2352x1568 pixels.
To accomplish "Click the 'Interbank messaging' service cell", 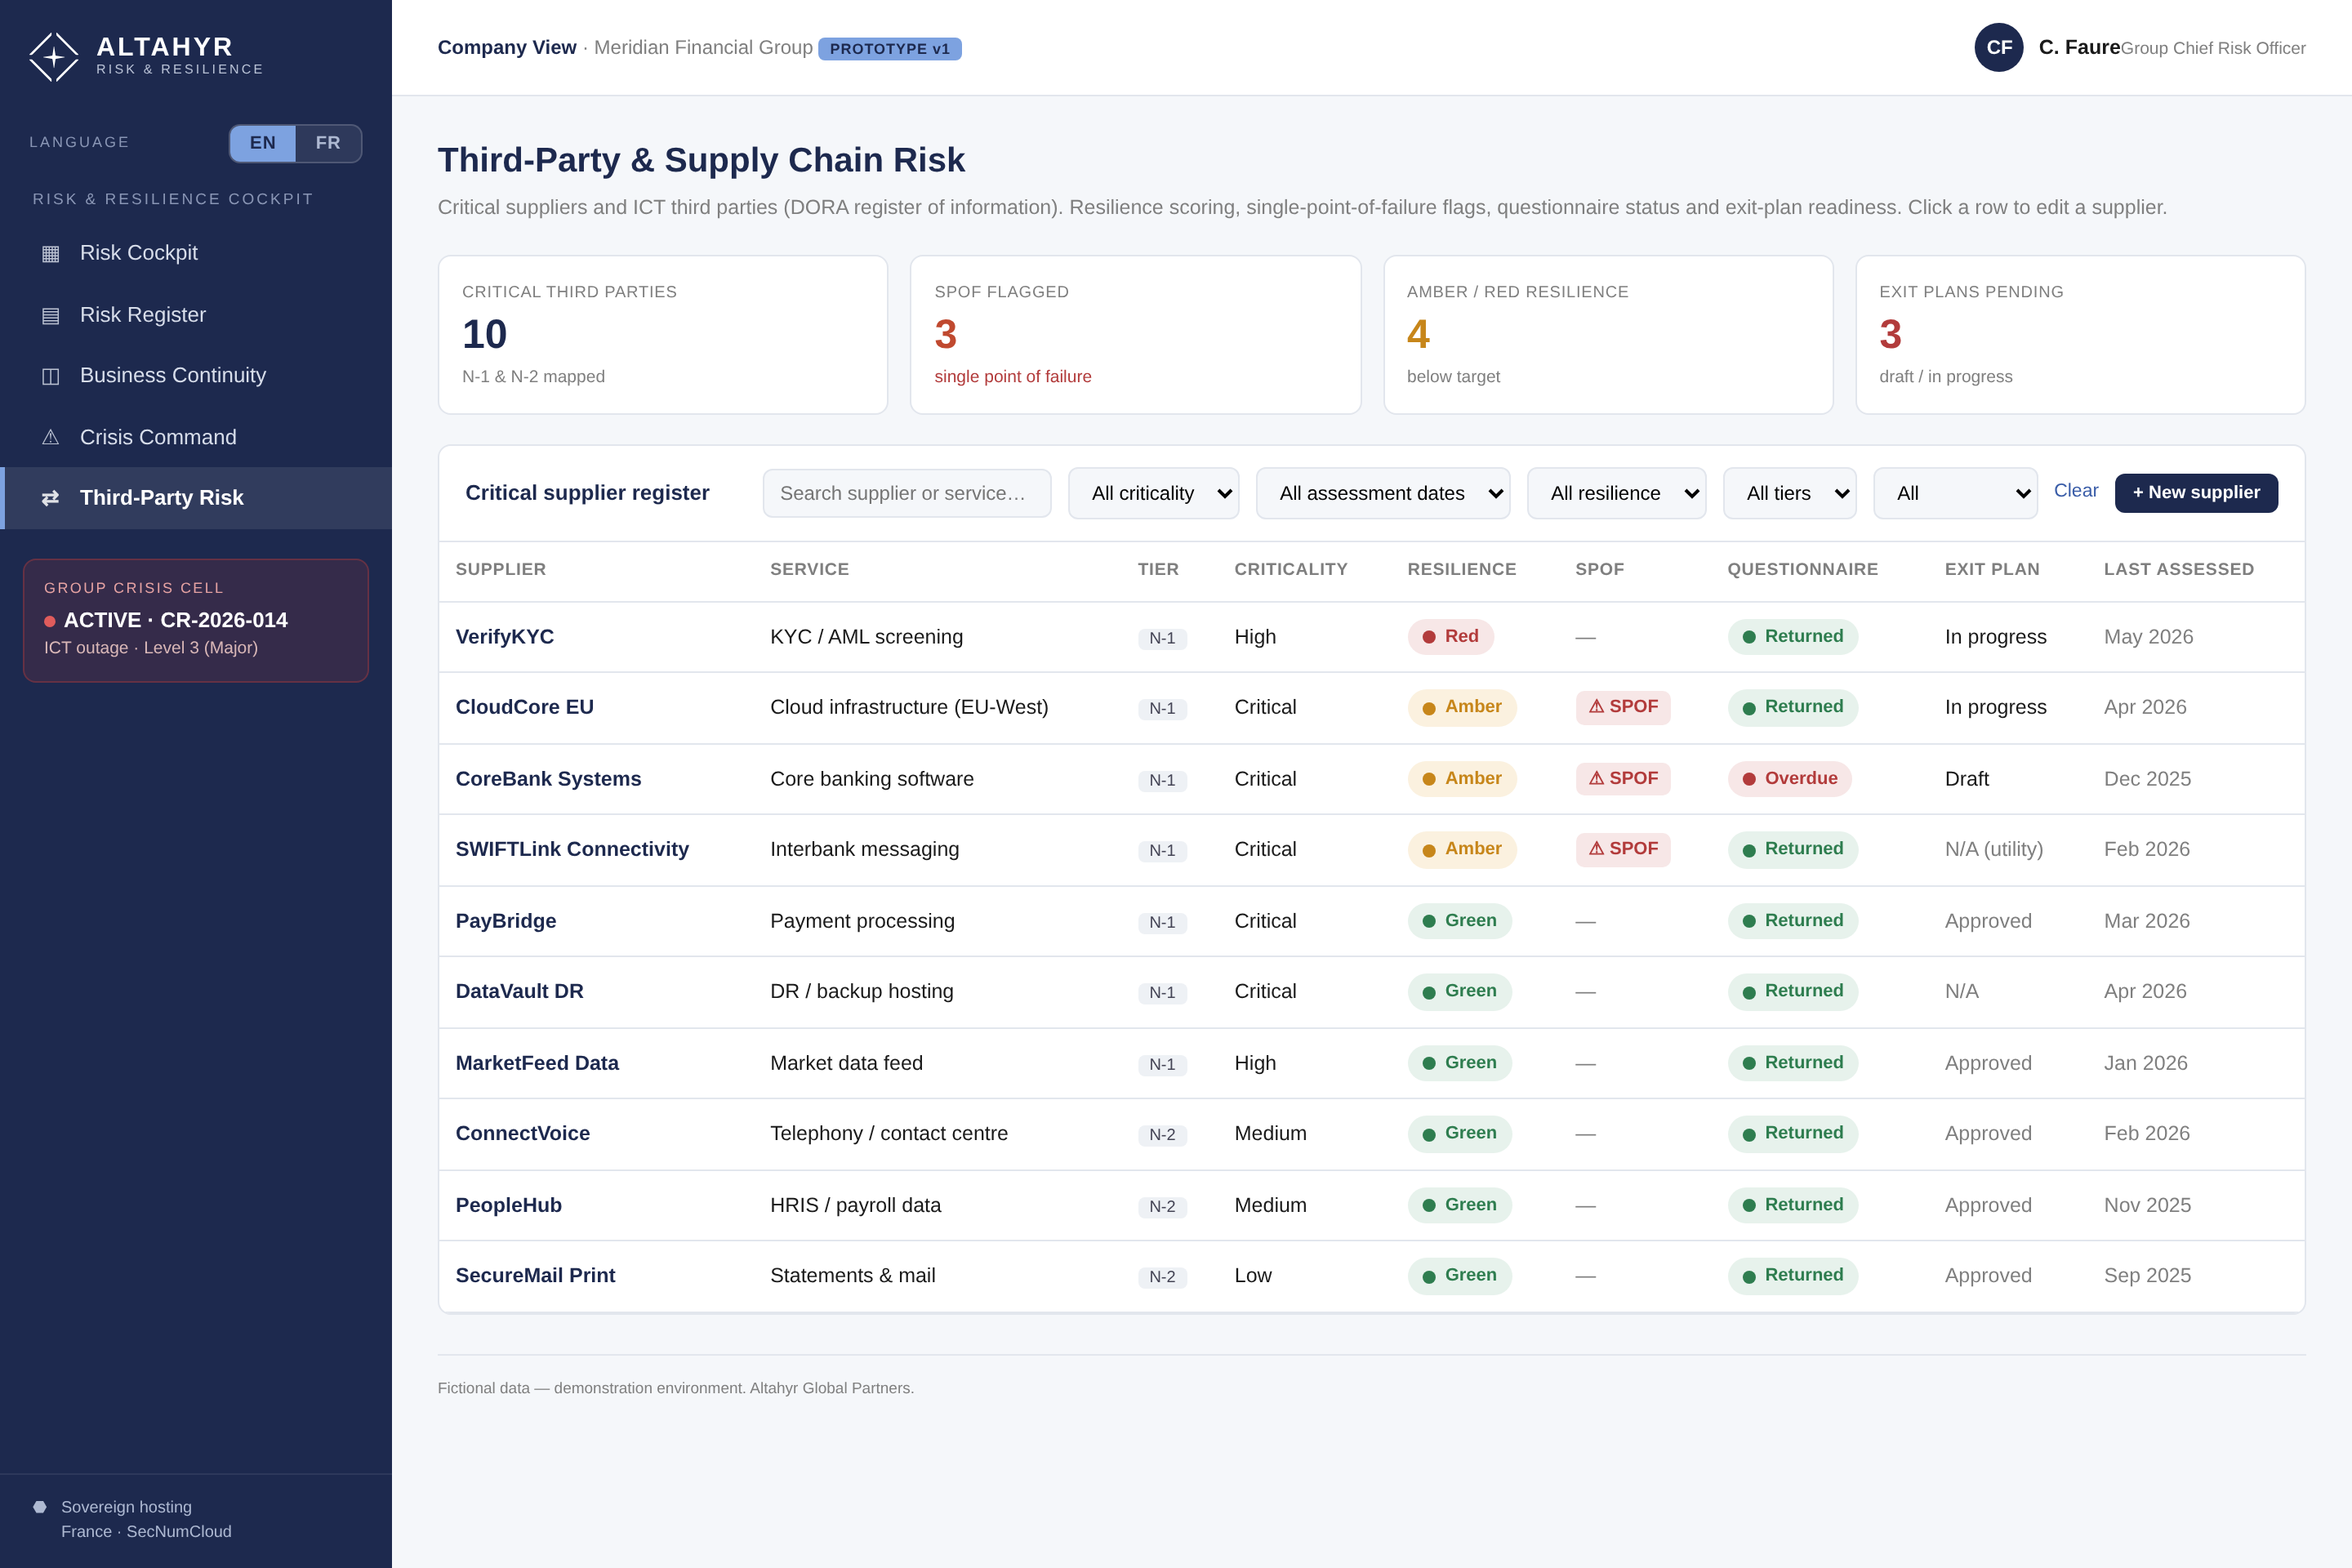I will click(x=865, y=849).
